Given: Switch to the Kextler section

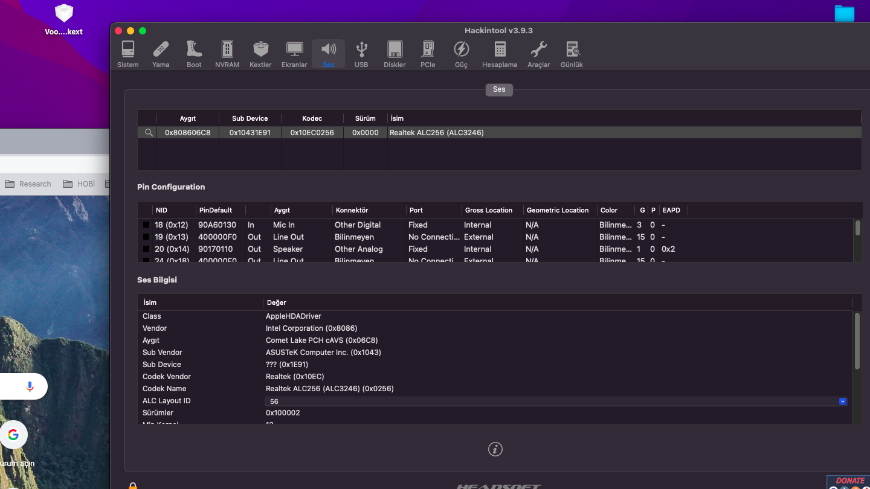Looking at the screenshot, I should pyautogui.click(x=260, y=54).
